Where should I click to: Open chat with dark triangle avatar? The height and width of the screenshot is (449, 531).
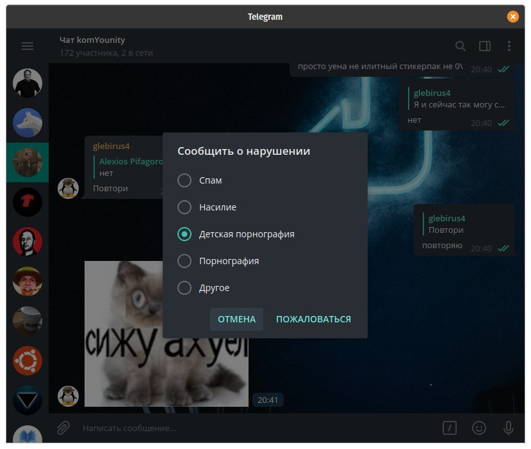(28, 400)
